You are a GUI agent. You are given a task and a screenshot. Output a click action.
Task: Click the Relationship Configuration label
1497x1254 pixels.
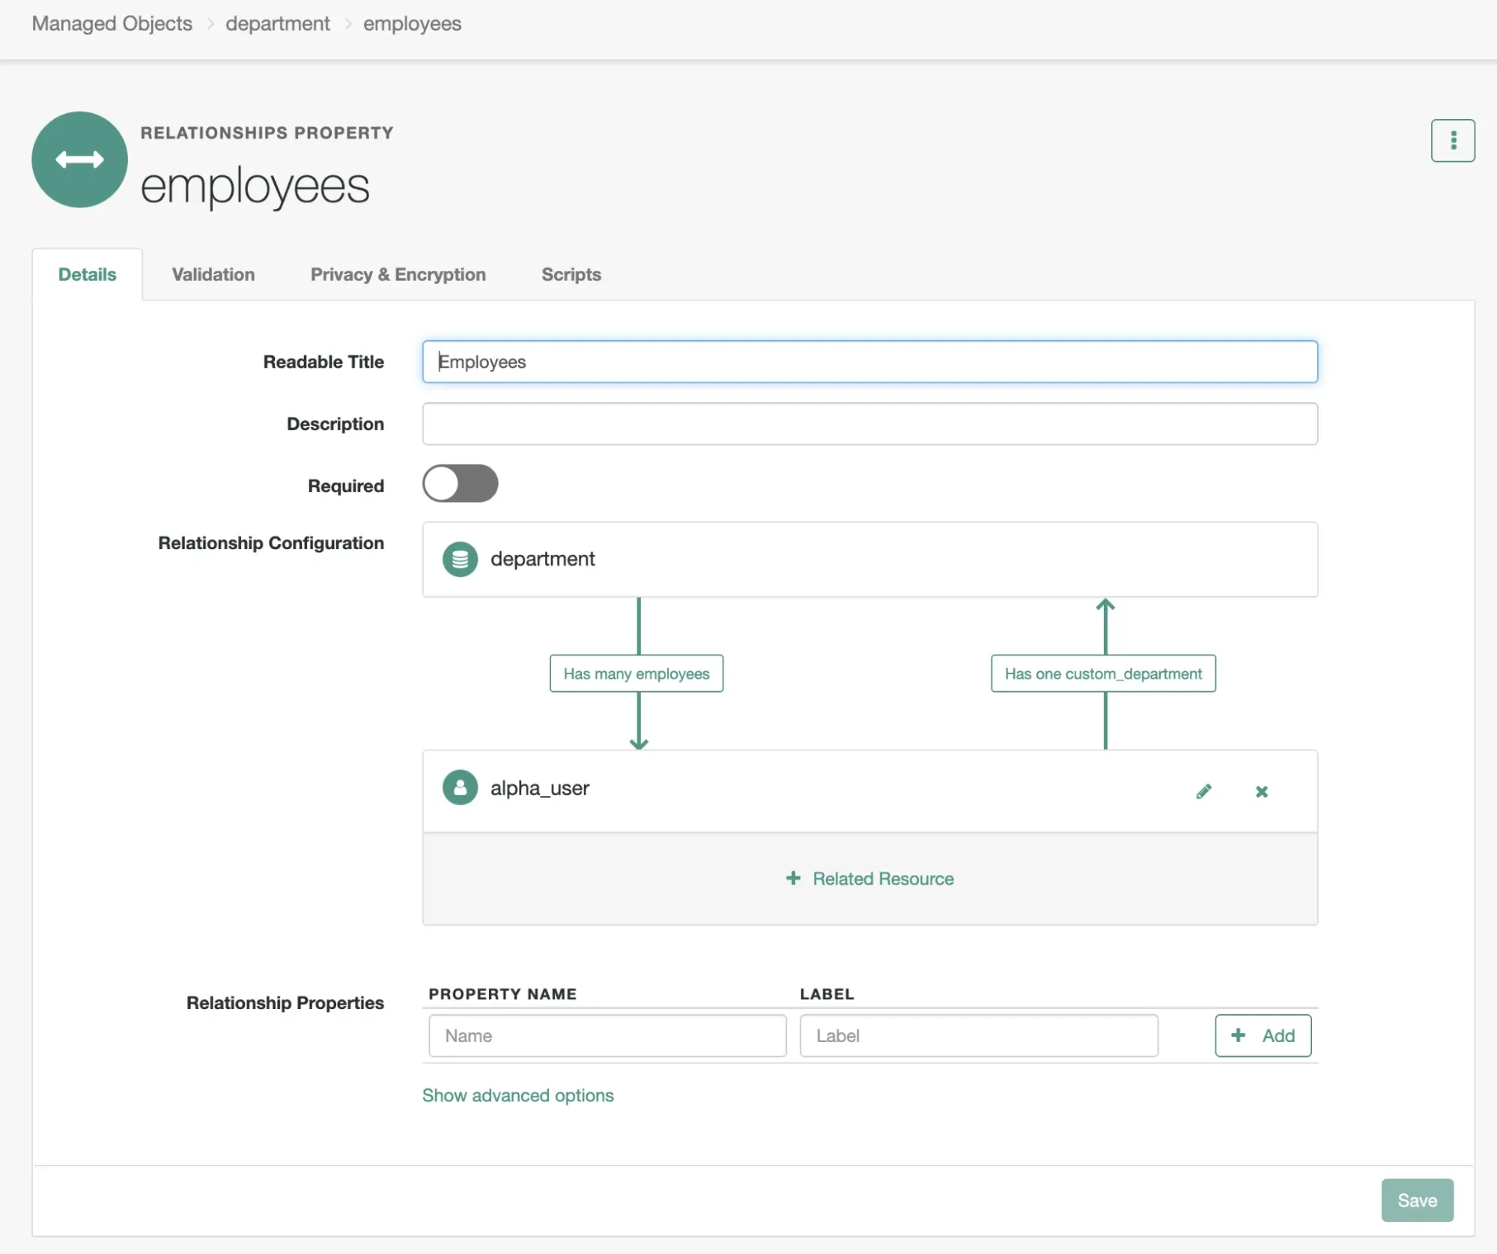(x=271, y=543)
